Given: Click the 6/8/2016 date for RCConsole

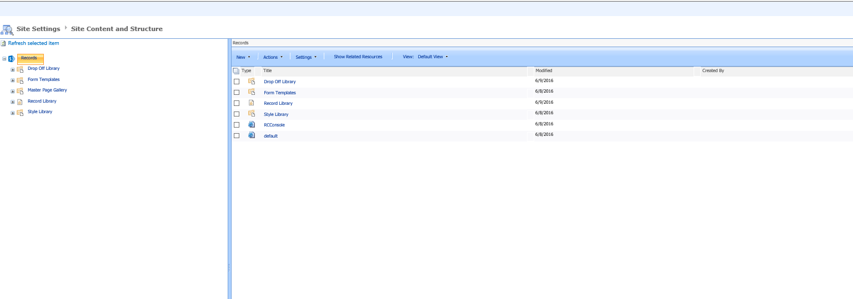Looking at the screenshot, I should tap(544, 124).
